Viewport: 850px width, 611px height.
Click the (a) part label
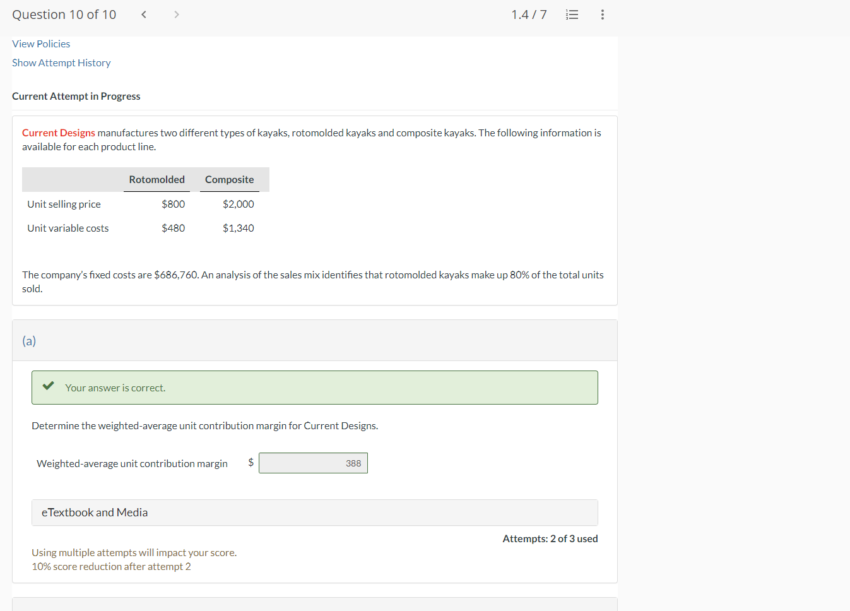29,341
